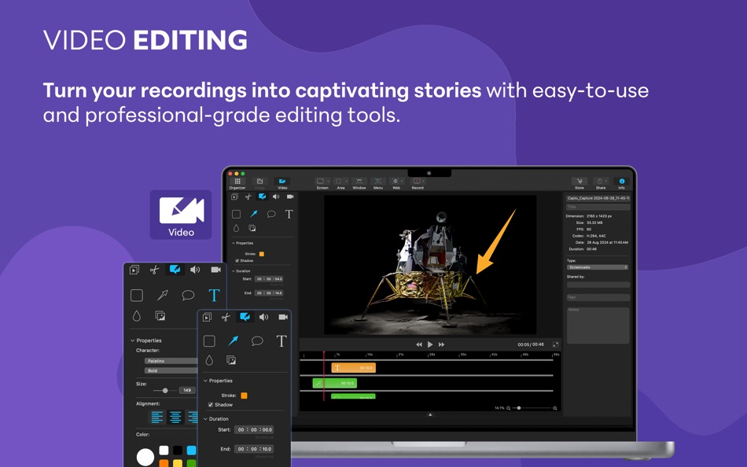Click the audio tool icon
Screen dimensions: 747x467
263,318
